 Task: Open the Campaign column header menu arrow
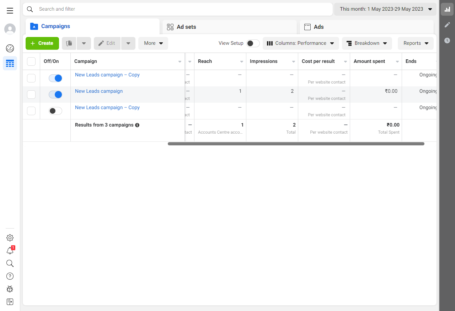pos(180,62)
